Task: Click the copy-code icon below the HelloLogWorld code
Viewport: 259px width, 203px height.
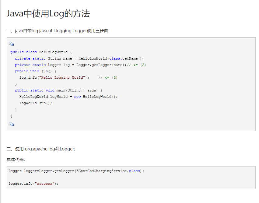Action: [x=11, y=124]
